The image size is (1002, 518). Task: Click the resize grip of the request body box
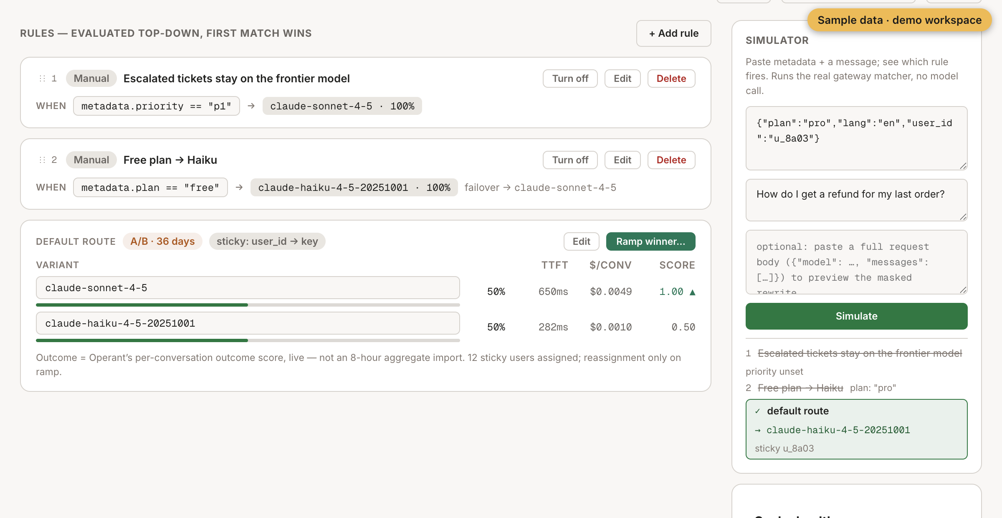tap(963, 290)
